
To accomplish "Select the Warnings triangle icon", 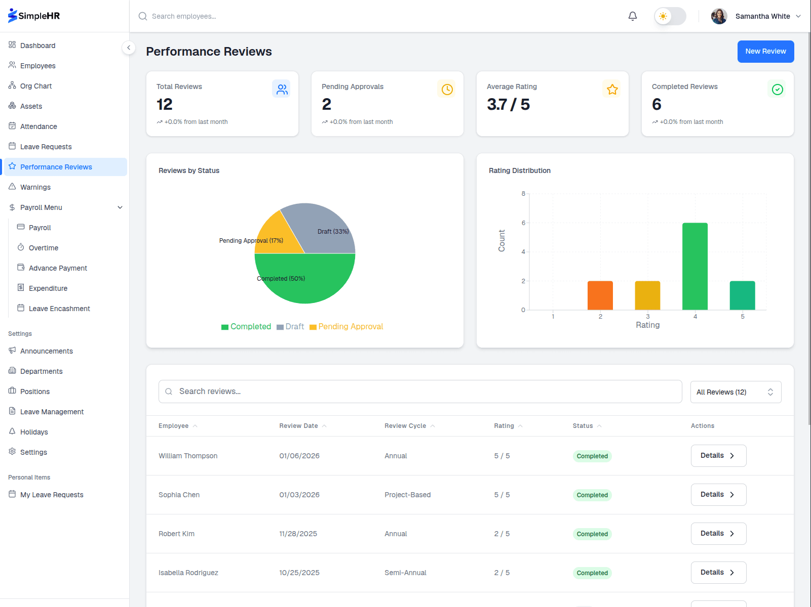I will coord(12,187).
